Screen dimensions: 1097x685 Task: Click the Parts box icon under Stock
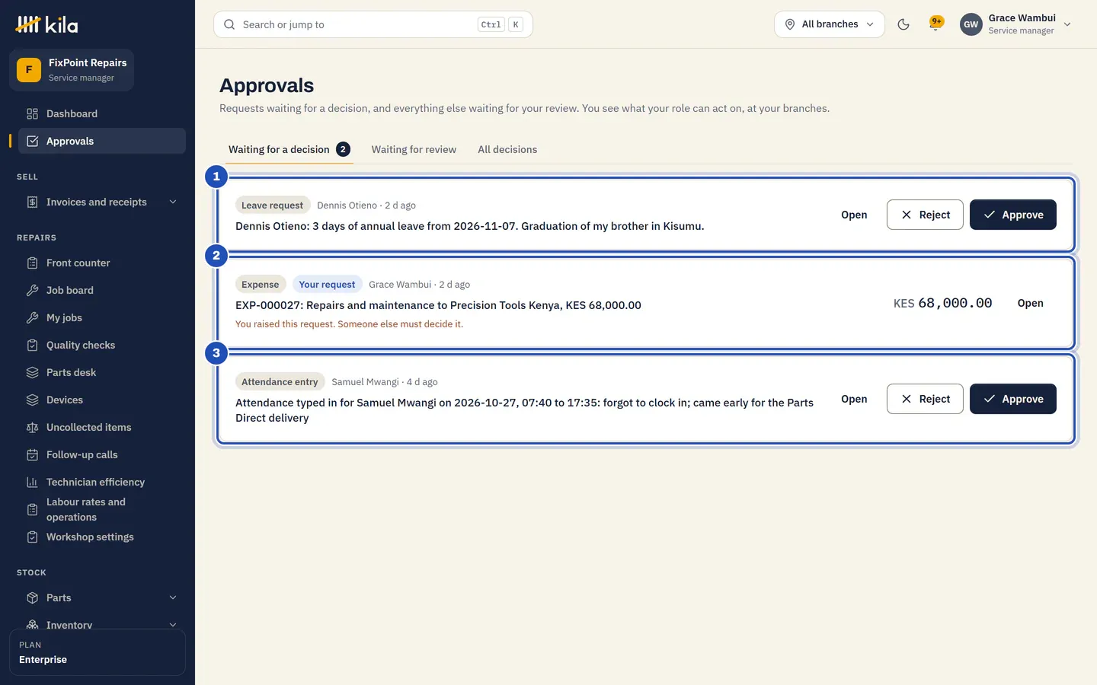pyautogui.click(x=32, y=597)
